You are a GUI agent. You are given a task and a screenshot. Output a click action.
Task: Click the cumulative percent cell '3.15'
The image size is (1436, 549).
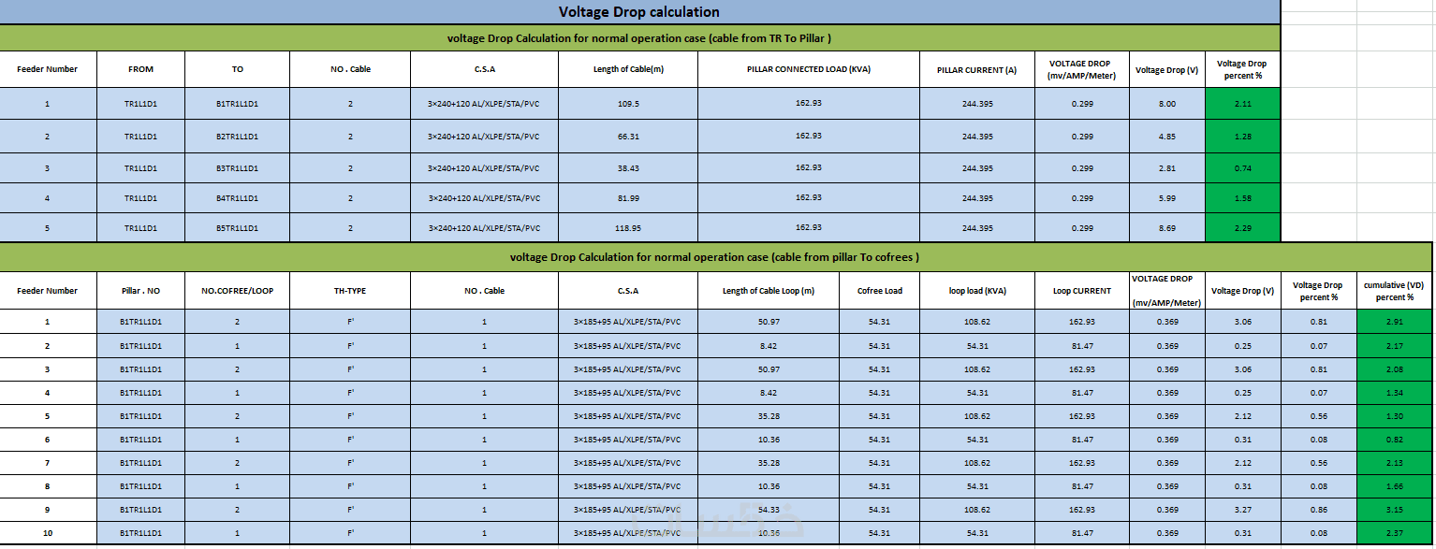1395,510
